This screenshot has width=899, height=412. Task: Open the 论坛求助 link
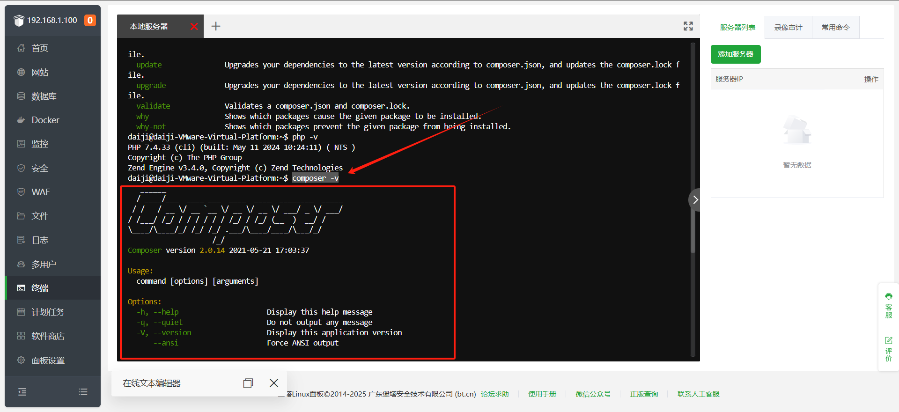coord(494,394)
